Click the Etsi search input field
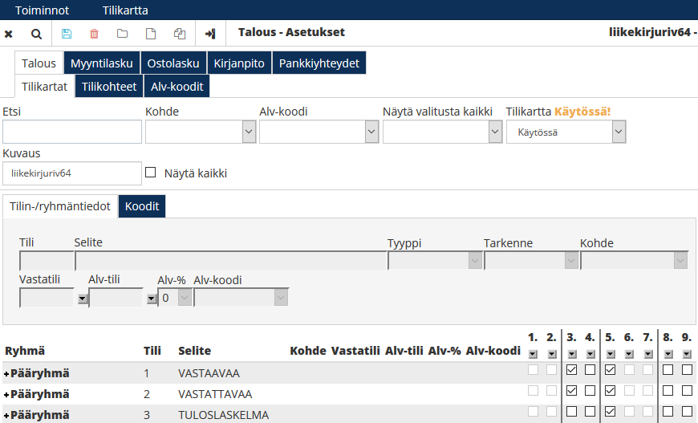This screenshot has height=423, width=698. pos(72,132)
